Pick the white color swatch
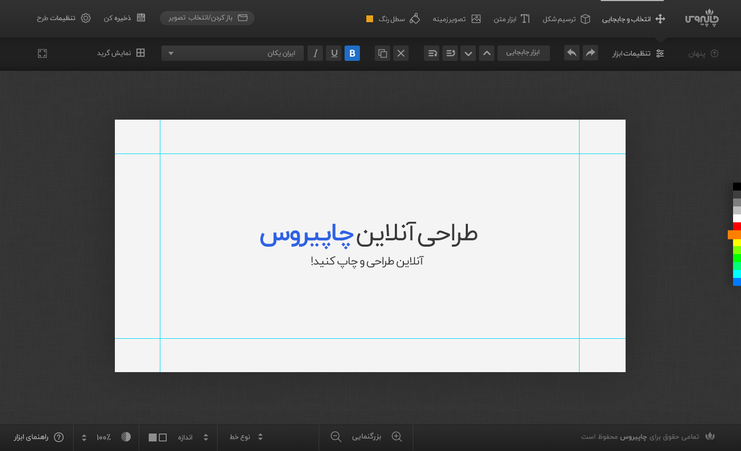The width and height of the screenshot is (741, 451). pyautogui.click(x=737, y=218)
